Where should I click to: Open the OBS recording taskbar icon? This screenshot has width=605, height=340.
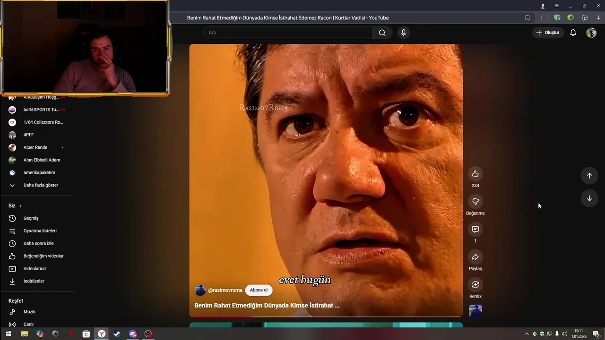[148, 334]
